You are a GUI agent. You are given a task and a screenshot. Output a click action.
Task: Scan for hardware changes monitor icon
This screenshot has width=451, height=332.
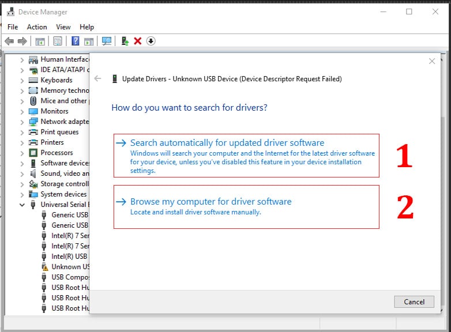click(107, 41)
